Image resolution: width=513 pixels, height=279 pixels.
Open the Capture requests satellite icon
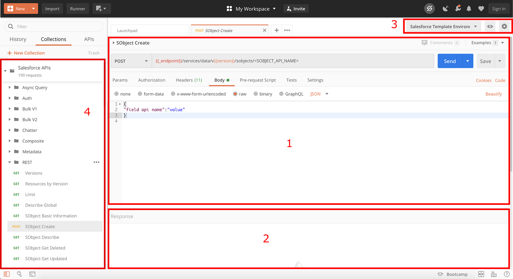[445, 8]
